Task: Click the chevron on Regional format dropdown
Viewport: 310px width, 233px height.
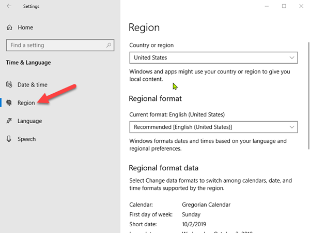Action: (292, 127)
